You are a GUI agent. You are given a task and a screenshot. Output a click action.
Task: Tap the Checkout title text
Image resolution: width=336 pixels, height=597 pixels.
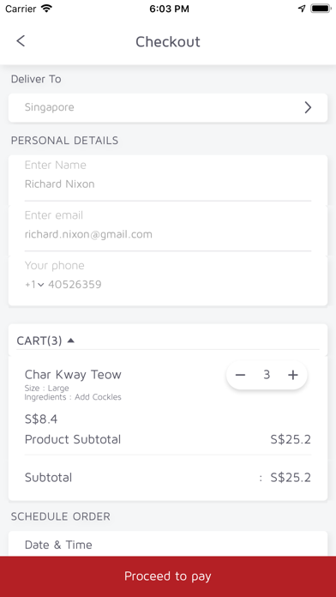tap(168, 41)
